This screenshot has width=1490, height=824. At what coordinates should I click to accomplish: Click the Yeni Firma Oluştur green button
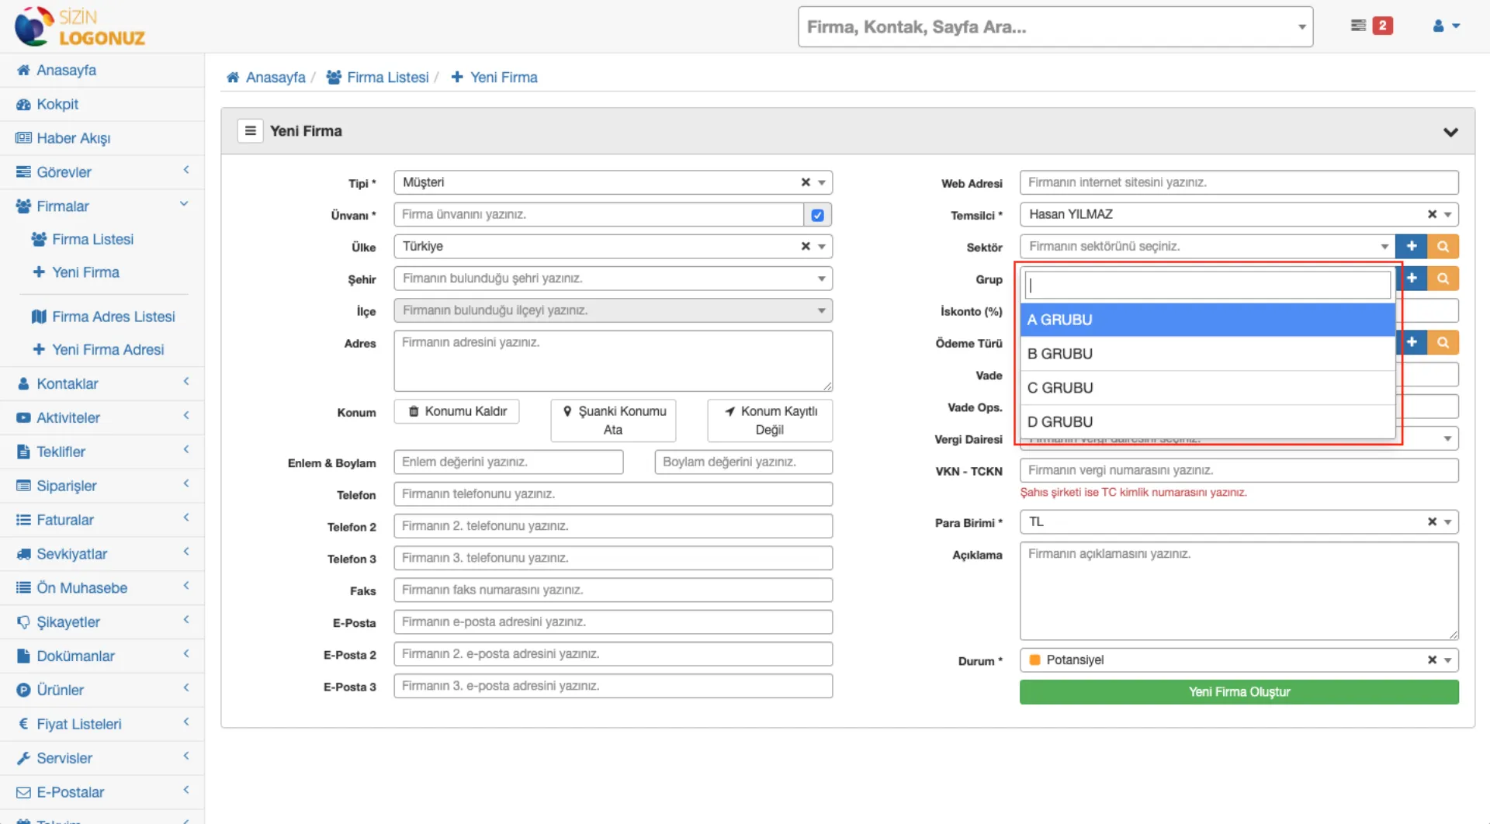(x=1239, y=692)
